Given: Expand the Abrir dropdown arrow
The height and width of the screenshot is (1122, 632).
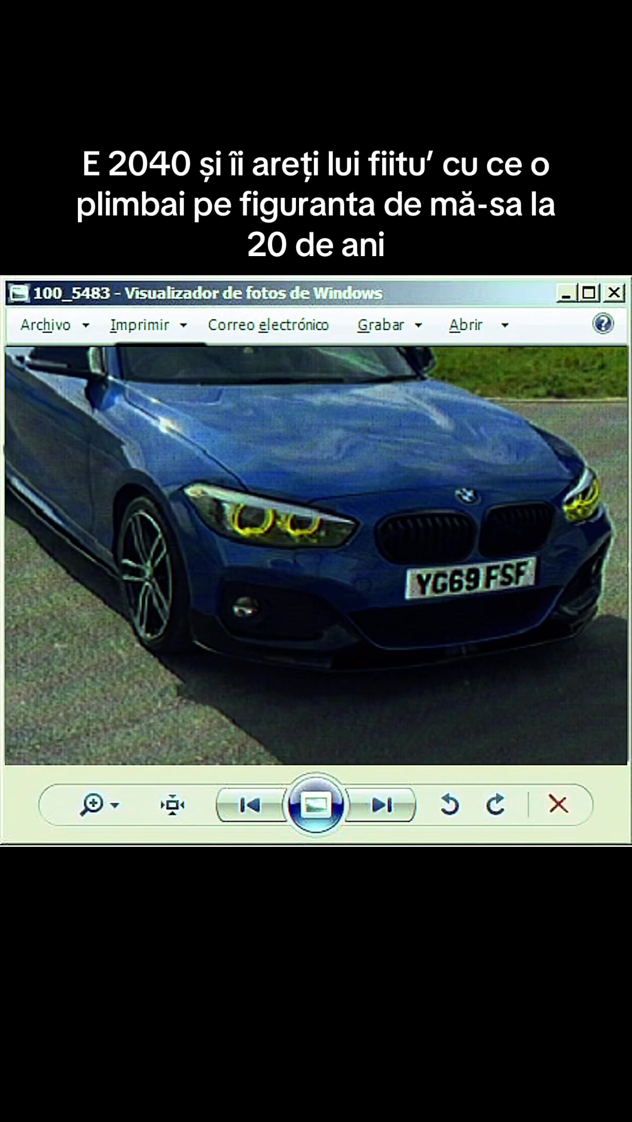Looking at the screenshot, I should click(x=505, y=326).
